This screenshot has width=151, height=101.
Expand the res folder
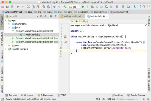coord(9,45)
